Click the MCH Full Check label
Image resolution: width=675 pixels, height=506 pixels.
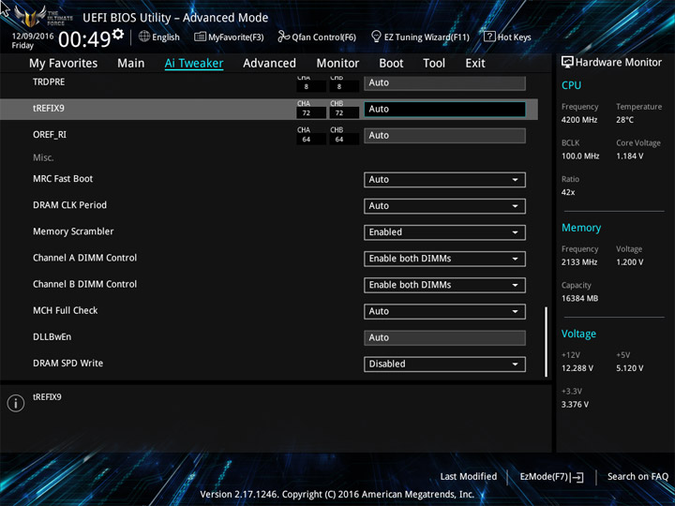click(66, 310)
